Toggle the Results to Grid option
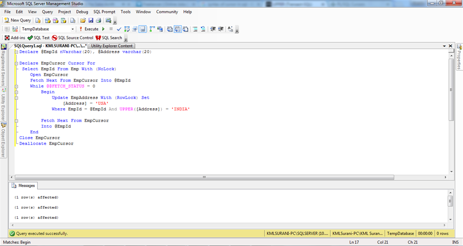This screenshot has height=246, width=463. pos(177,29)
